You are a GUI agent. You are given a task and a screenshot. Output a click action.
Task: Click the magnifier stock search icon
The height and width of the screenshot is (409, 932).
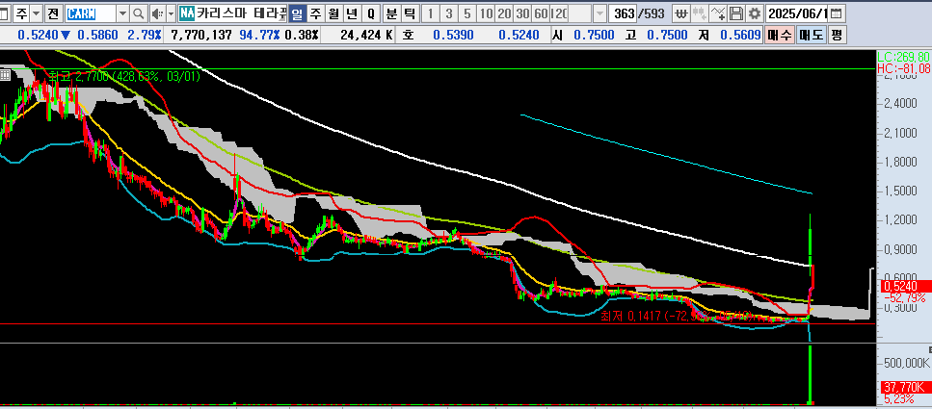click(x=138, y=13)
